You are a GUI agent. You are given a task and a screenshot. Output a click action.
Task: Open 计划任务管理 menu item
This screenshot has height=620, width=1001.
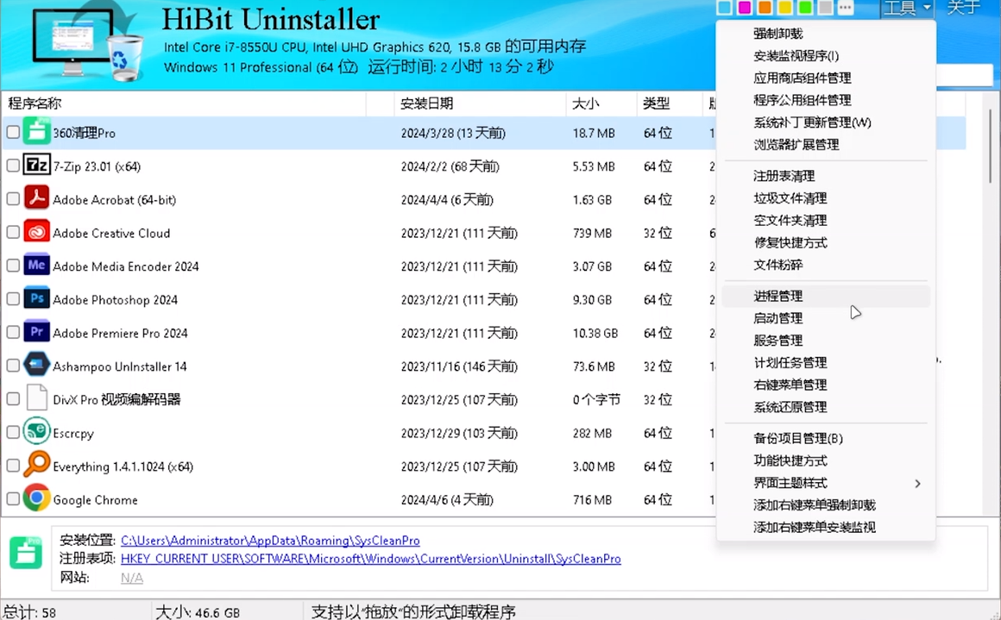tap(826, 363)
